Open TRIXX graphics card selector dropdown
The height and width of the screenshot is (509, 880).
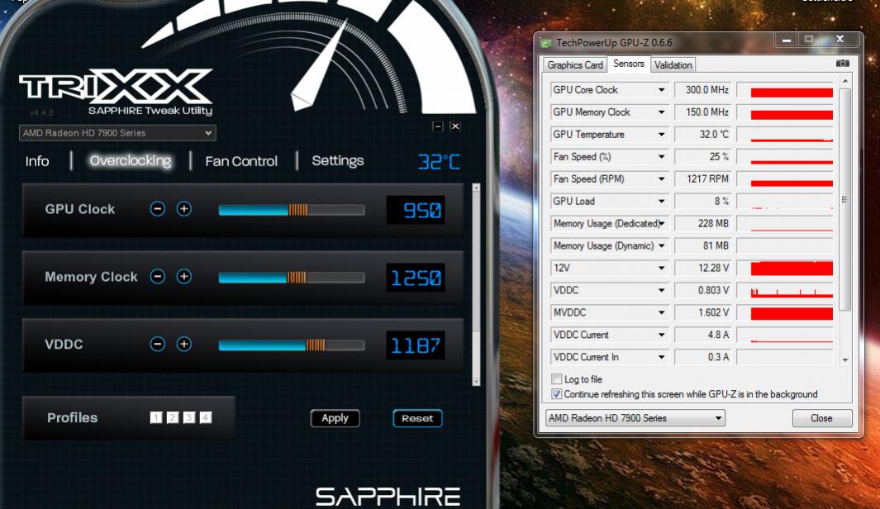(x=117, y=133)
